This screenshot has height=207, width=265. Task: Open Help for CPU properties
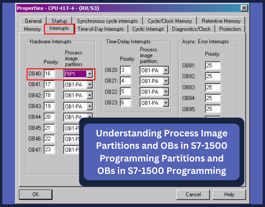pyautogui.click(x=229, y=194)
